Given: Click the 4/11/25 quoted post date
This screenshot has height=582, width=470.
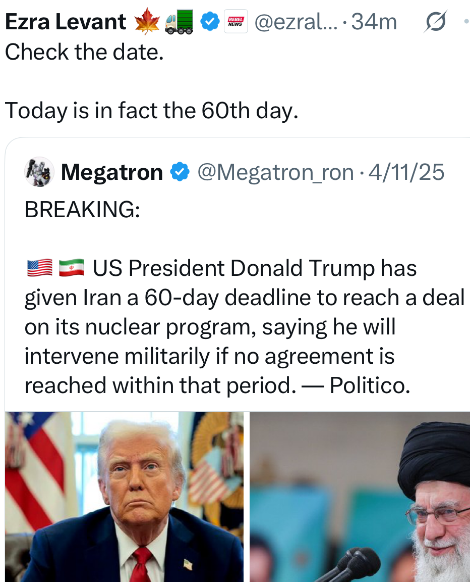Looking at the screenshot, I should coord(406,172).
